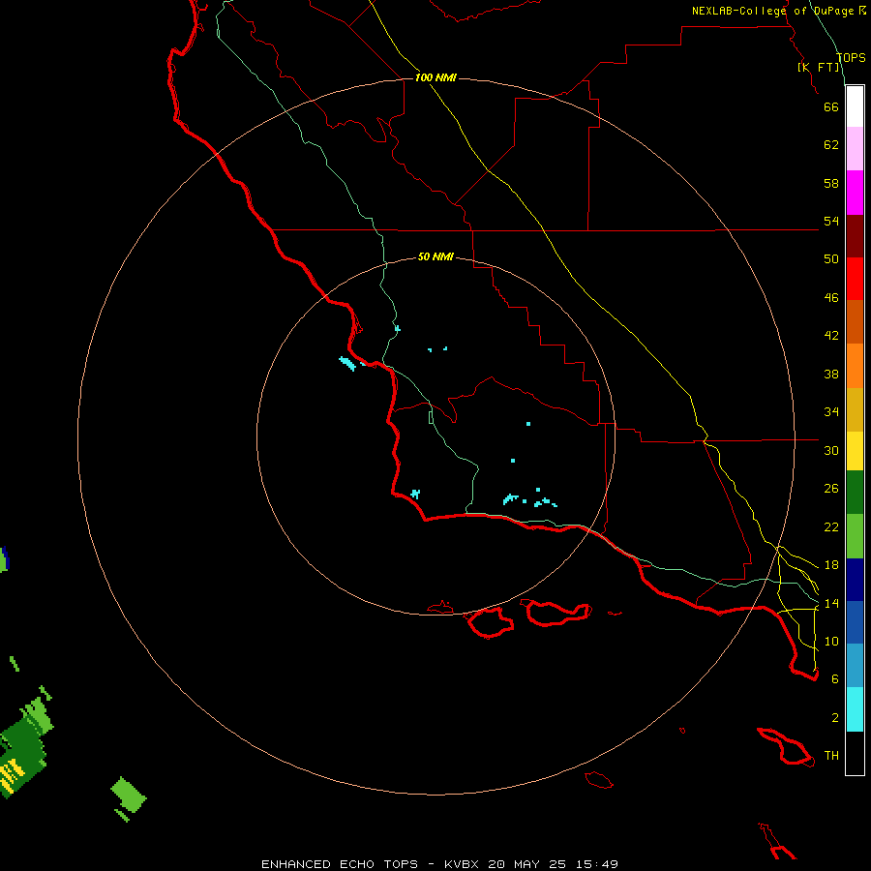Click the legend value 50
This screenshot has width=871, height=871.
831,259
